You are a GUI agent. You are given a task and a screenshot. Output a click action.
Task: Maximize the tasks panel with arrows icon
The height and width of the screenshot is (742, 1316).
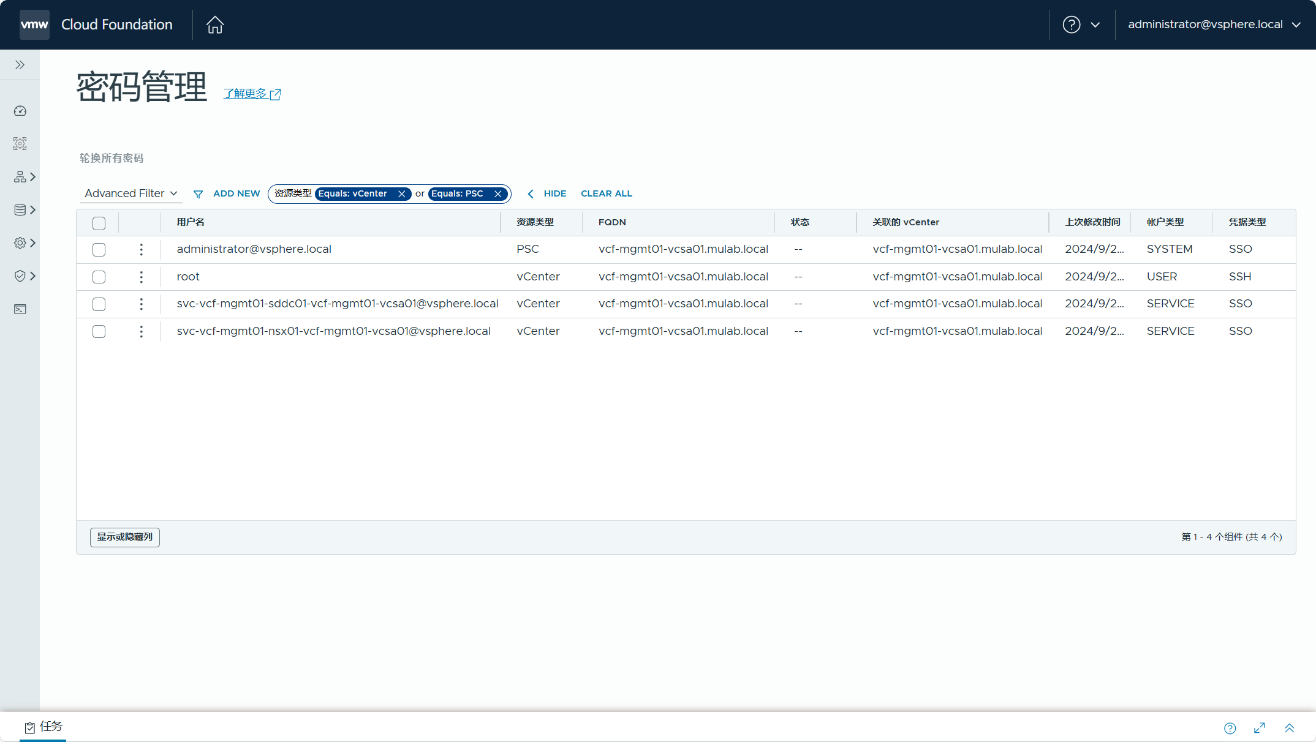[1260, 728]
